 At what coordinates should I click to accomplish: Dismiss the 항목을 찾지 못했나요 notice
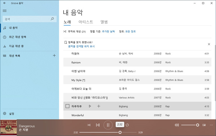[209, 44]
